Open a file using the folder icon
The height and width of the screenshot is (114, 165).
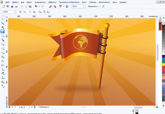8,7
